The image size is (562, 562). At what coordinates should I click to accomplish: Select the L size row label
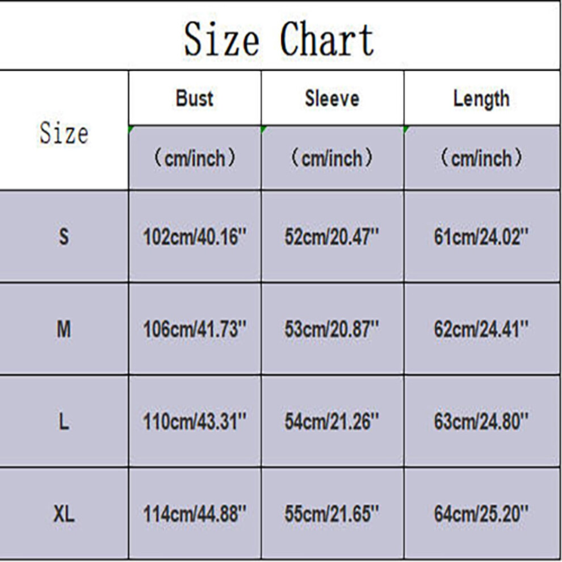point(64,421)
